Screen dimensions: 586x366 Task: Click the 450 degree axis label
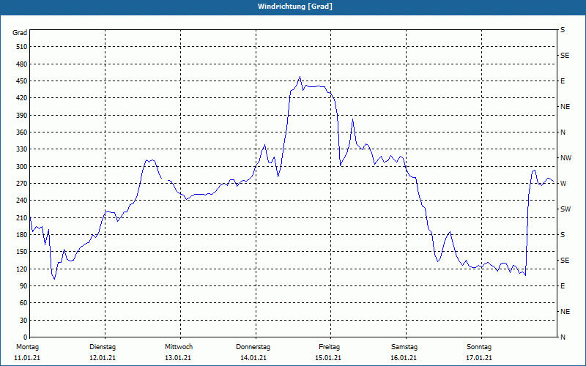click(22, 81)
